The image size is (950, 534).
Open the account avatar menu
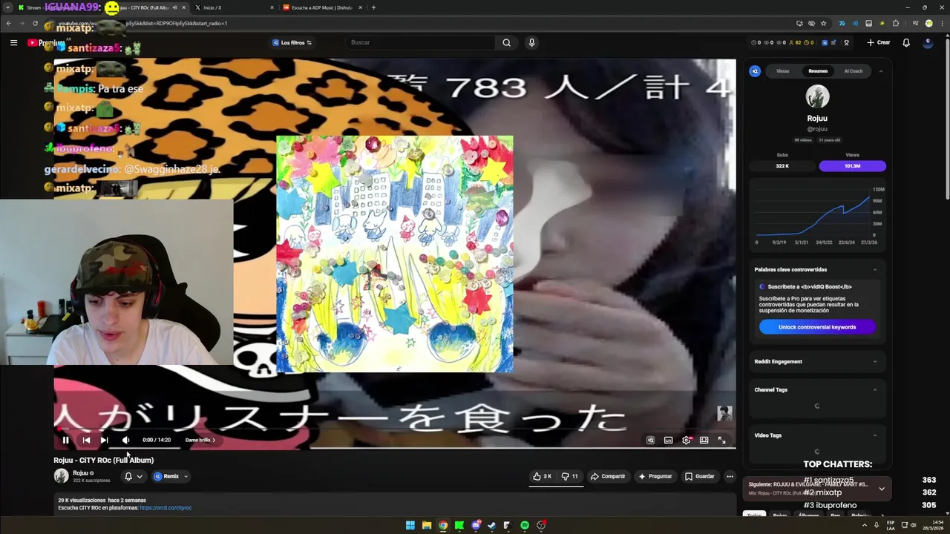pyautogui.click(x=928, y=42)
